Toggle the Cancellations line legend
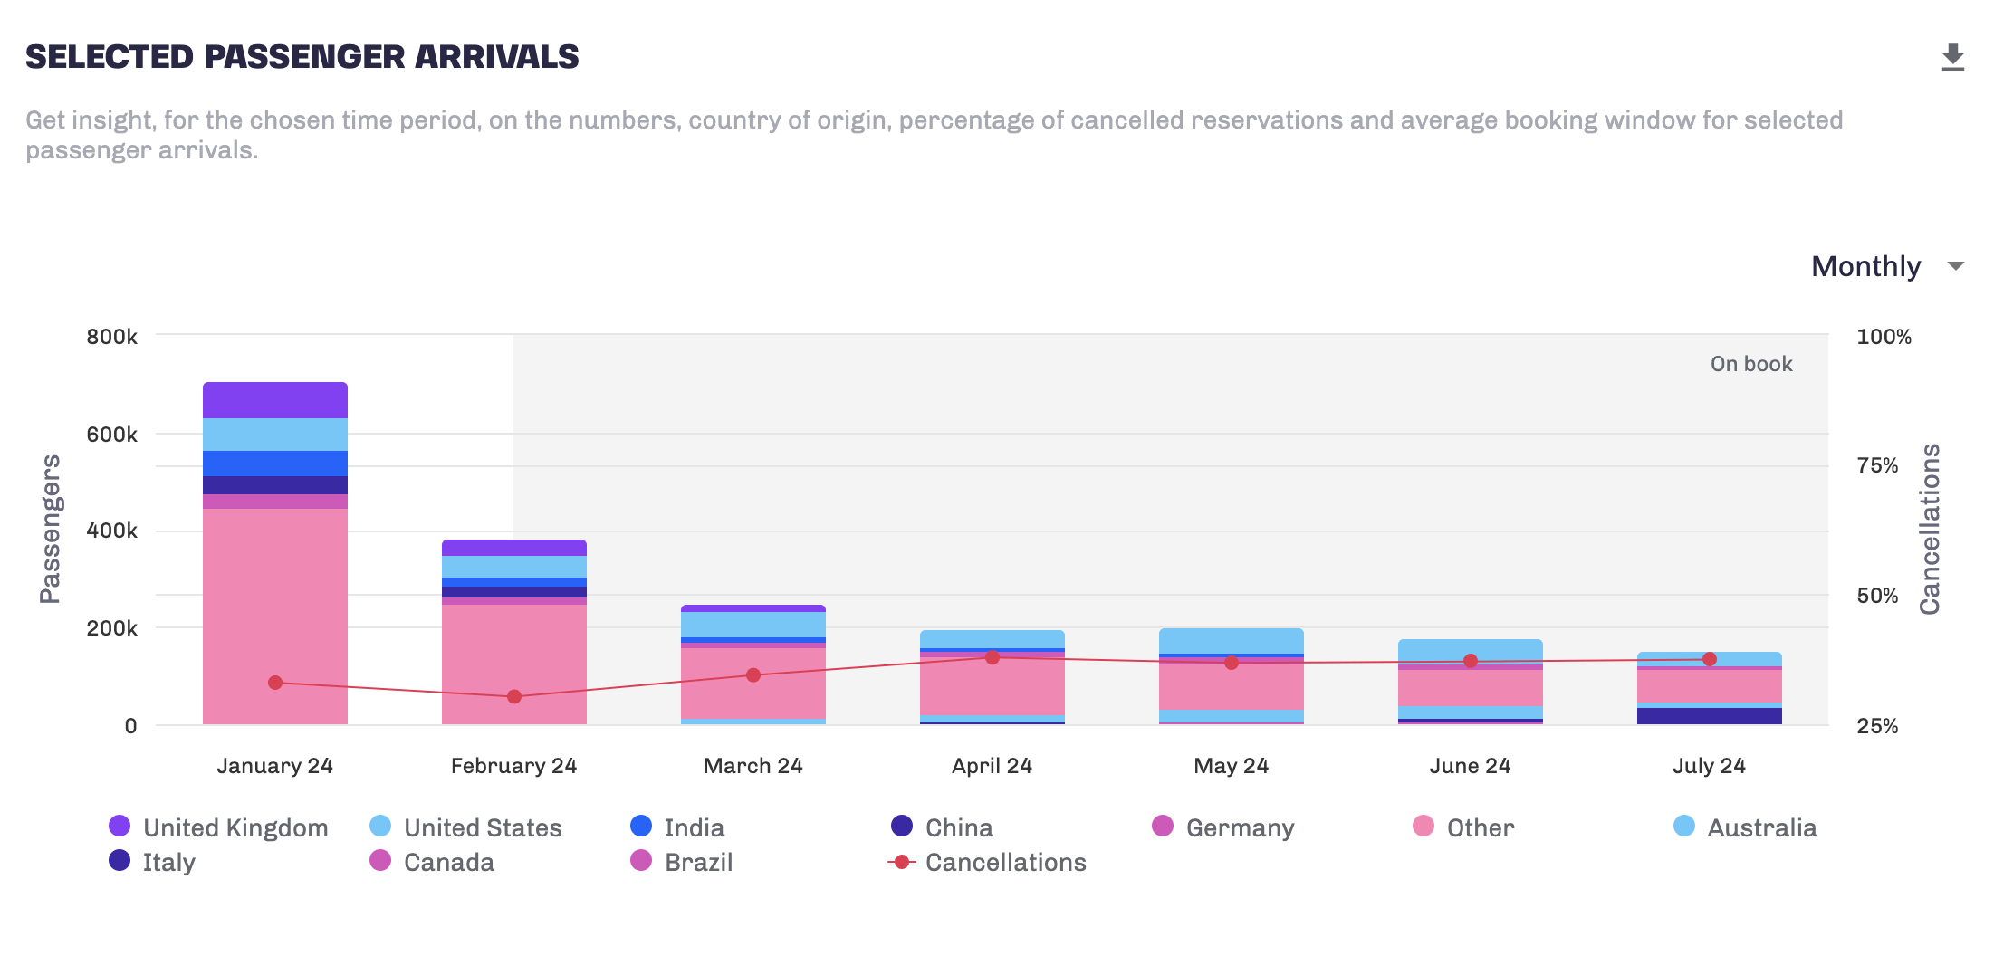 [987, 862]
